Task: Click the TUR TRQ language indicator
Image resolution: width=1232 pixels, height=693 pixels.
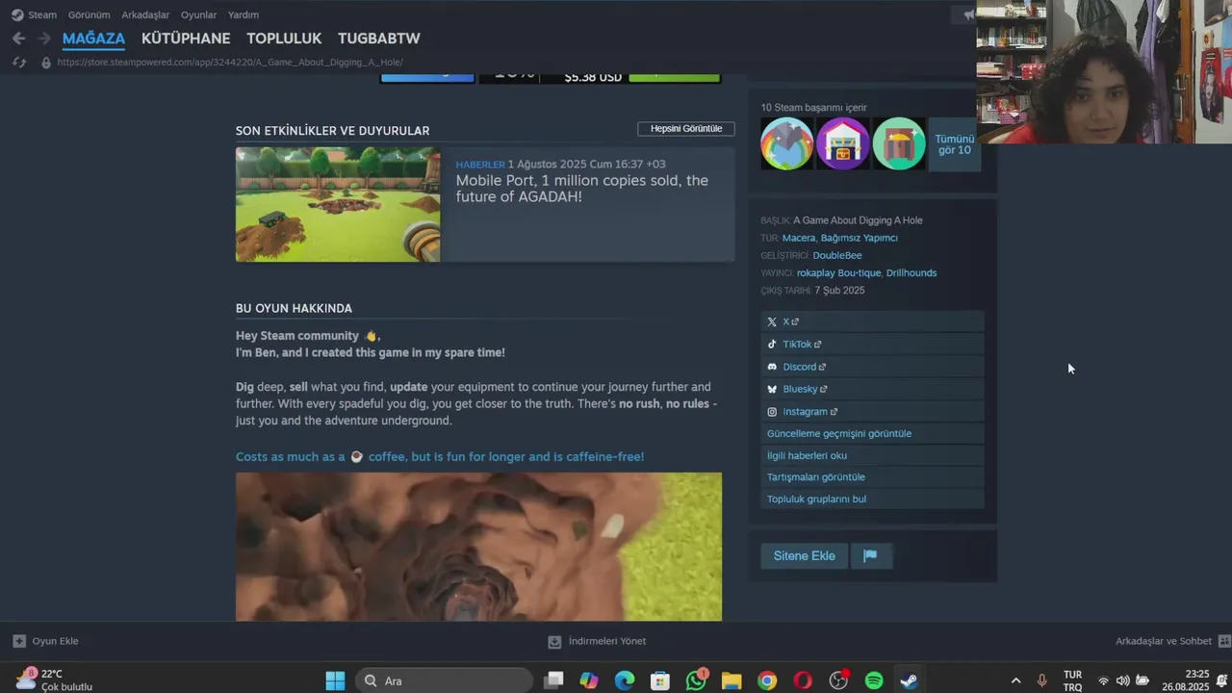Action: coord(1072,680)
